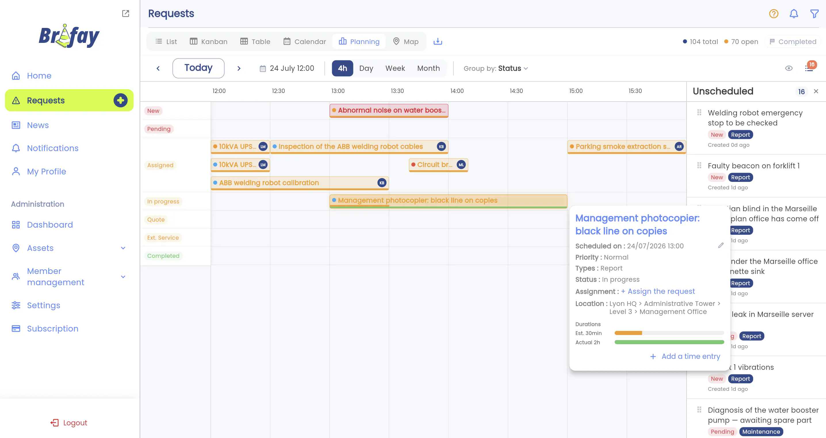
Task: Open the Group by Status dropdown
Action: tap(496, 68)
